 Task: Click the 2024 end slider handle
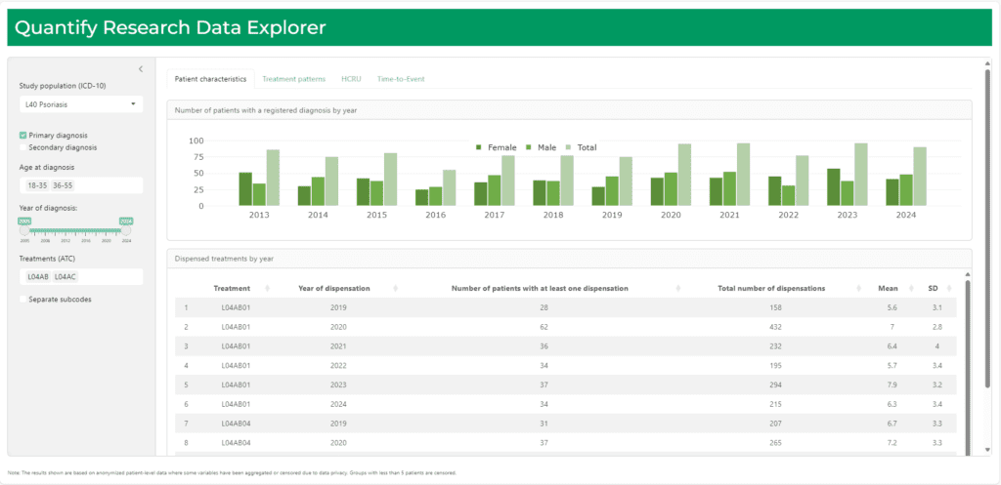[126, 230]
